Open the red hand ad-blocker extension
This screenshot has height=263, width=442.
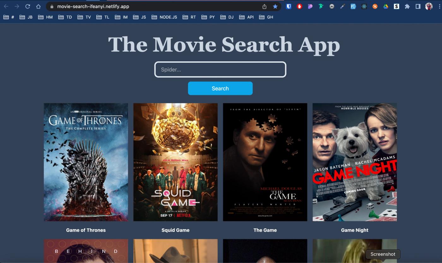pyautogui.click(x=299, y=6)
